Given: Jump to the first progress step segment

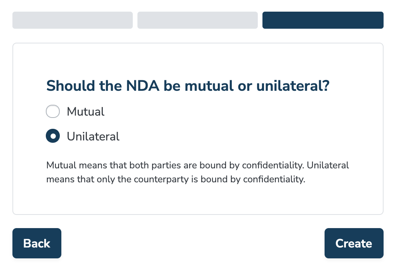Looking at the screenshot, I should coord(73,20).
